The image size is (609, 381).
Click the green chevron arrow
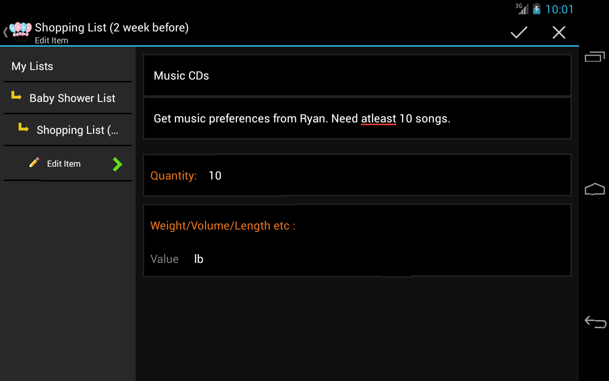click(x=117, y=164)
